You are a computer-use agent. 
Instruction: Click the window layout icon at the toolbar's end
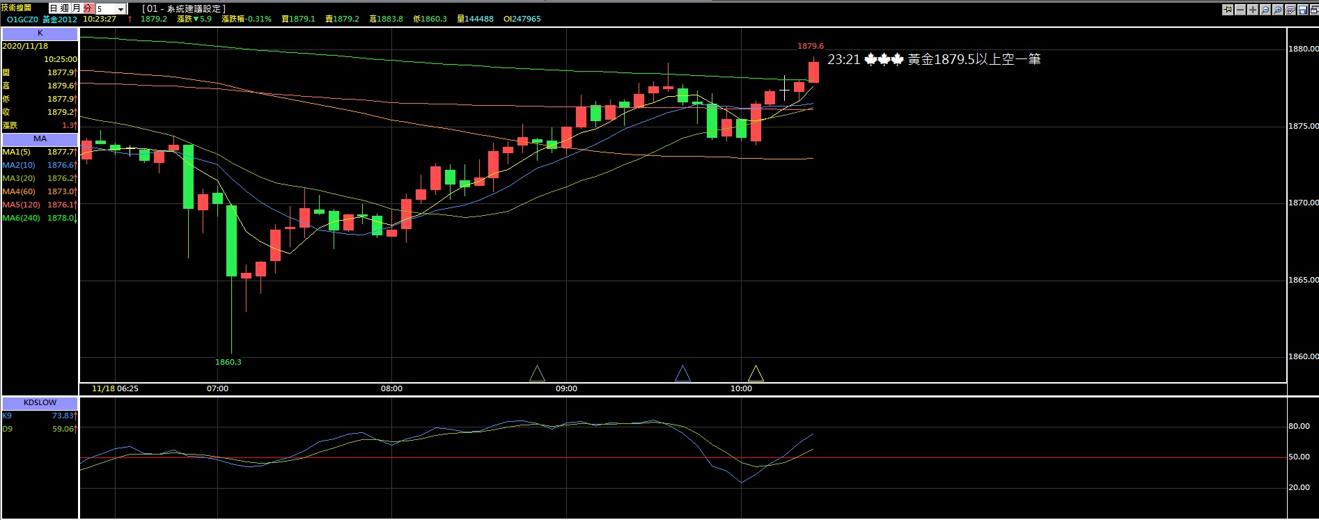coord(1313,10)
